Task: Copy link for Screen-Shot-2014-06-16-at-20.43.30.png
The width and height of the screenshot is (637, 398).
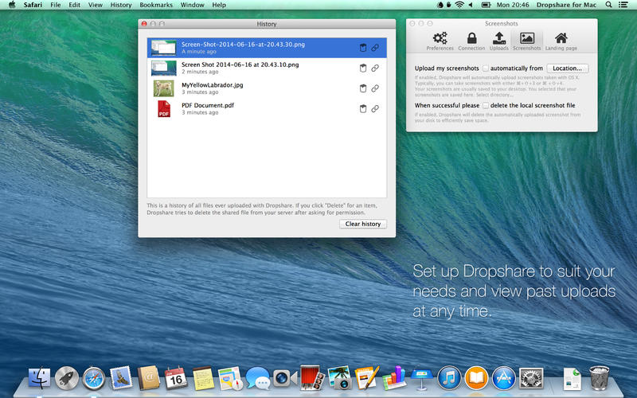Action: (x=375, y=48)
